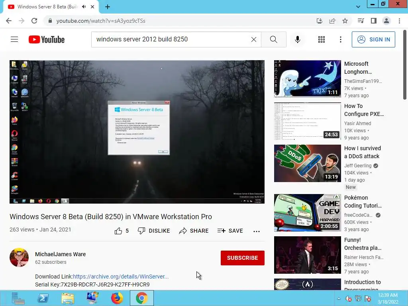Open the Chrome side panel icon
The height and width of the screenshot is (306, 408).
pos(374,21)
